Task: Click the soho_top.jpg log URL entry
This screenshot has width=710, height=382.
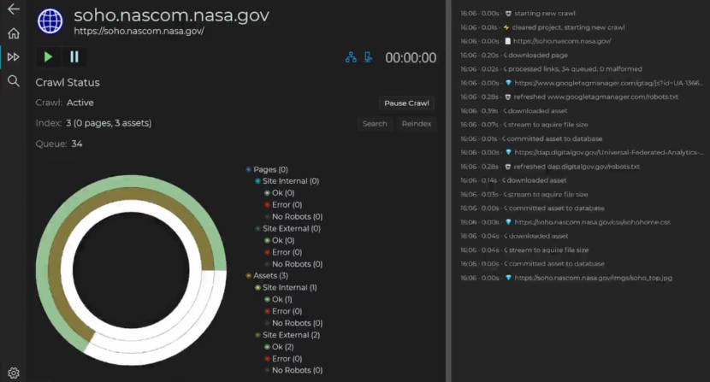Action: click(593, 278)
